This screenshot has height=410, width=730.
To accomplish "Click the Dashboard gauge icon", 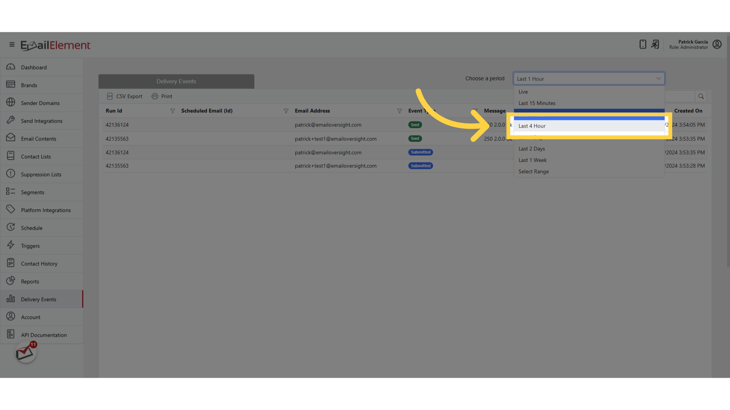I will point(11,67).
